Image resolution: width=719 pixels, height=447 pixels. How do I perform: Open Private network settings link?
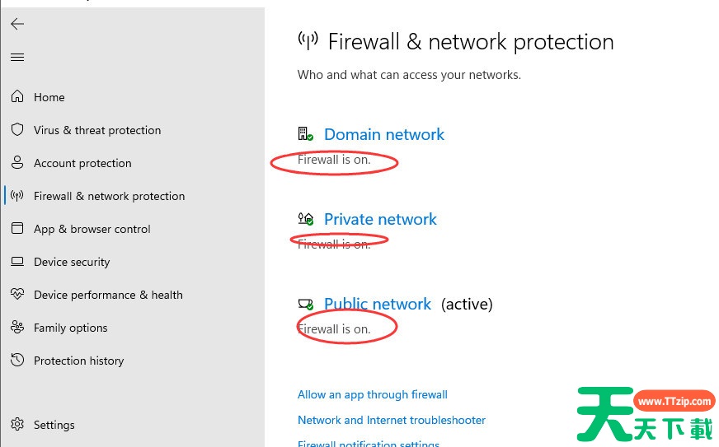tap(381, 219)
